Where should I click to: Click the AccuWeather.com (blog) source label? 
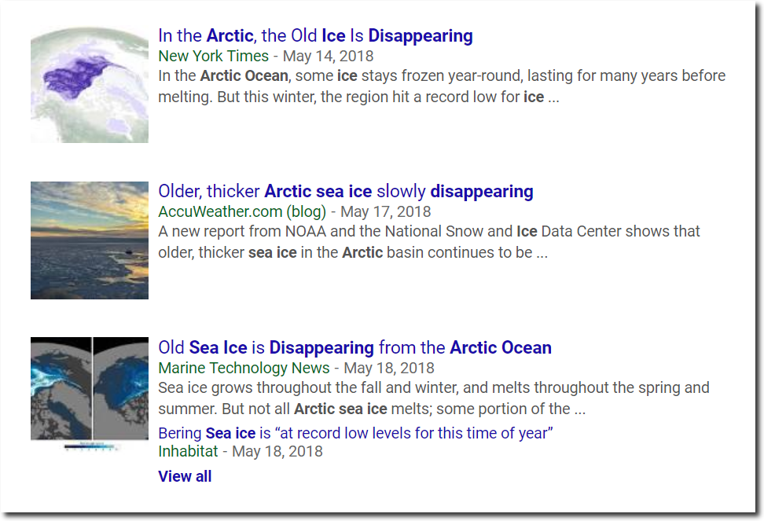[x=242, y=212]
